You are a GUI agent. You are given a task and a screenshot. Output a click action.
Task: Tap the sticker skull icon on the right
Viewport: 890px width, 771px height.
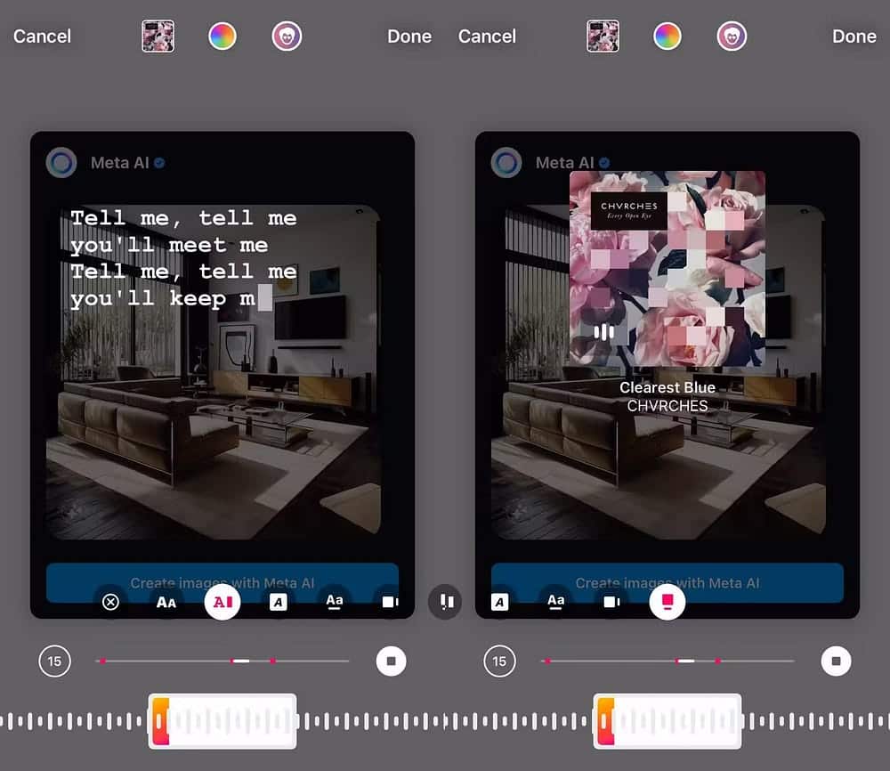[x=732, y=37]
